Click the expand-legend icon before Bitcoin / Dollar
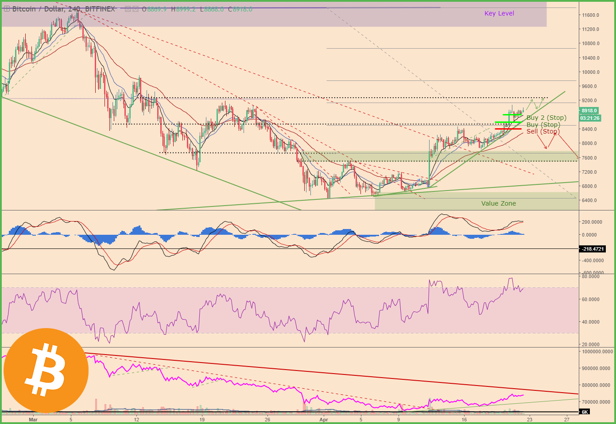This screenshot has width=616, height=424. (x=7, y=9)
